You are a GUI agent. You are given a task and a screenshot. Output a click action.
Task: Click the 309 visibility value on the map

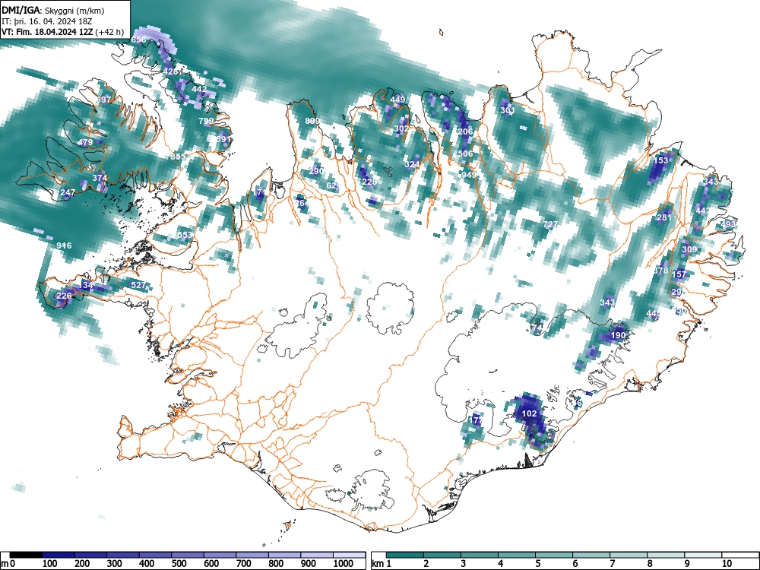pos(689,249)
